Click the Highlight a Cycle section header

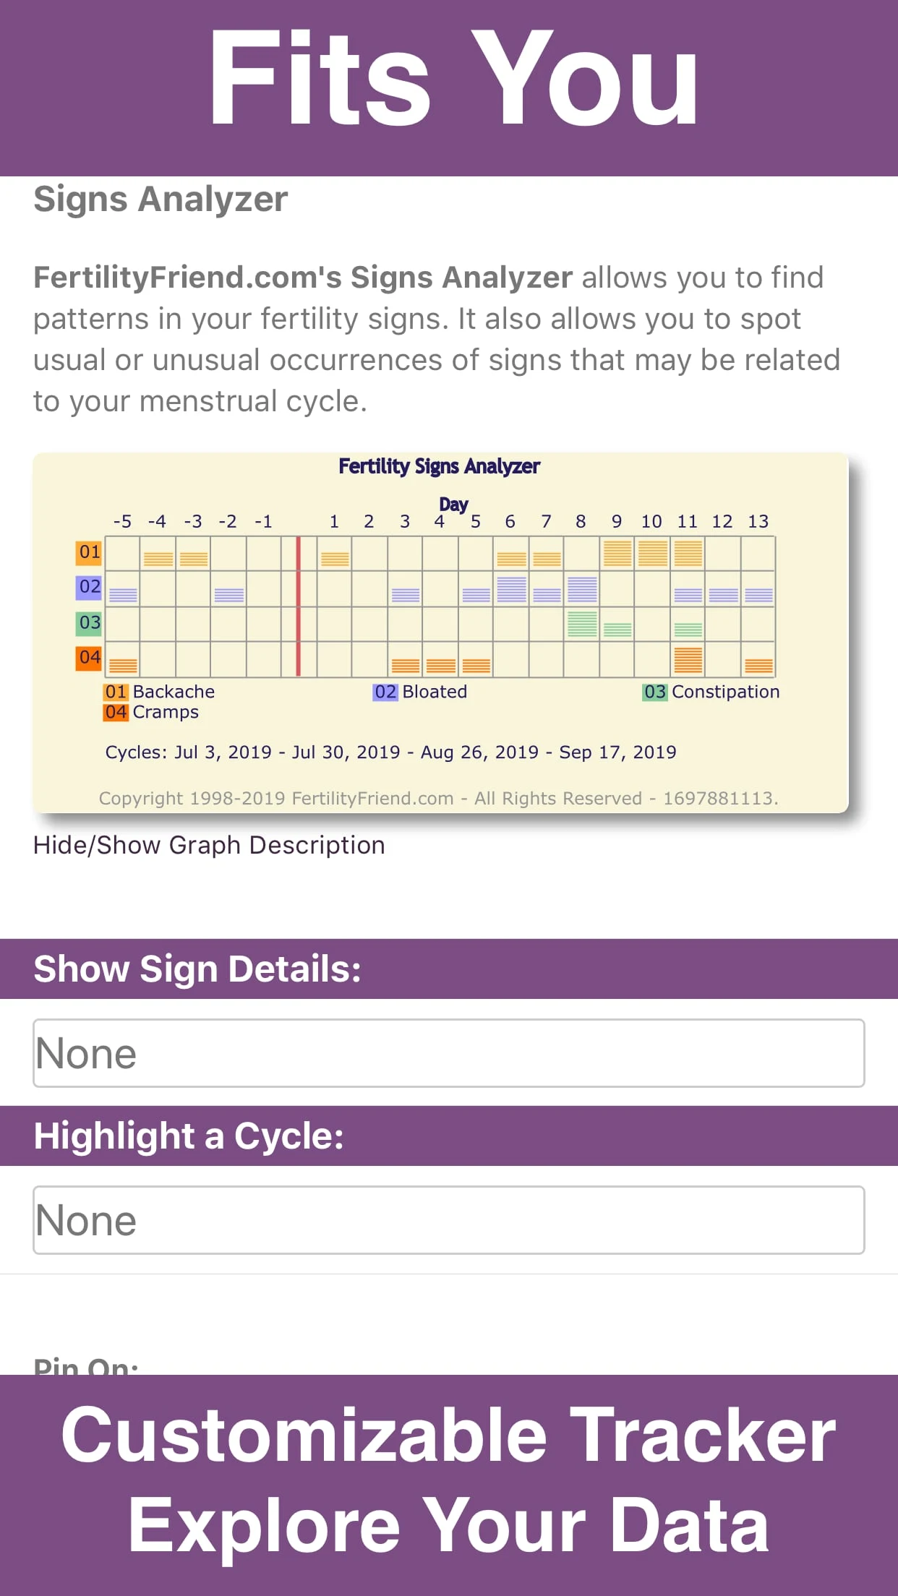click(x=188, y=1136)
